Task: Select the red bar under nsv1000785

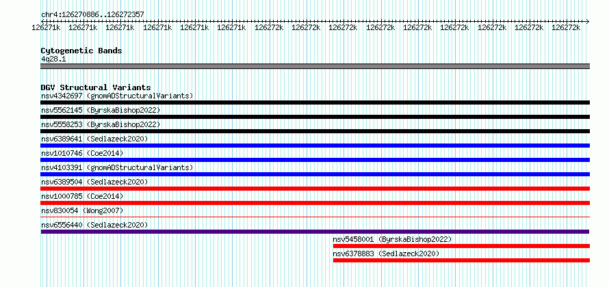Action: pos(315,203)
